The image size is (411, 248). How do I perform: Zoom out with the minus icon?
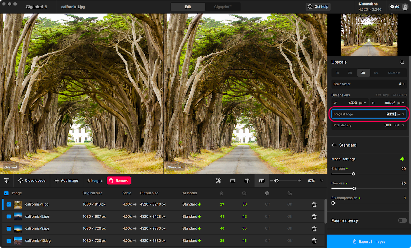click(272, 181)
